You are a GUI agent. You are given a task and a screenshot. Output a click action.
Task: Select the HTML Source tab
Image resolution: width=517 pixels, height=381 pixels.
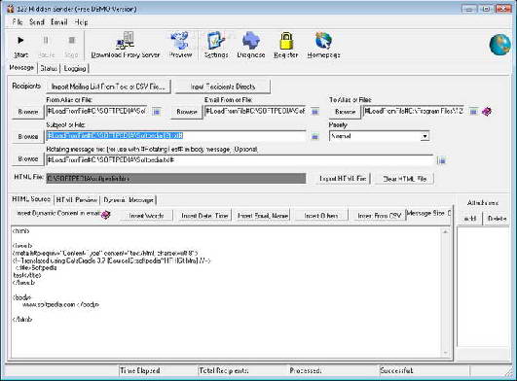(31, 199)
